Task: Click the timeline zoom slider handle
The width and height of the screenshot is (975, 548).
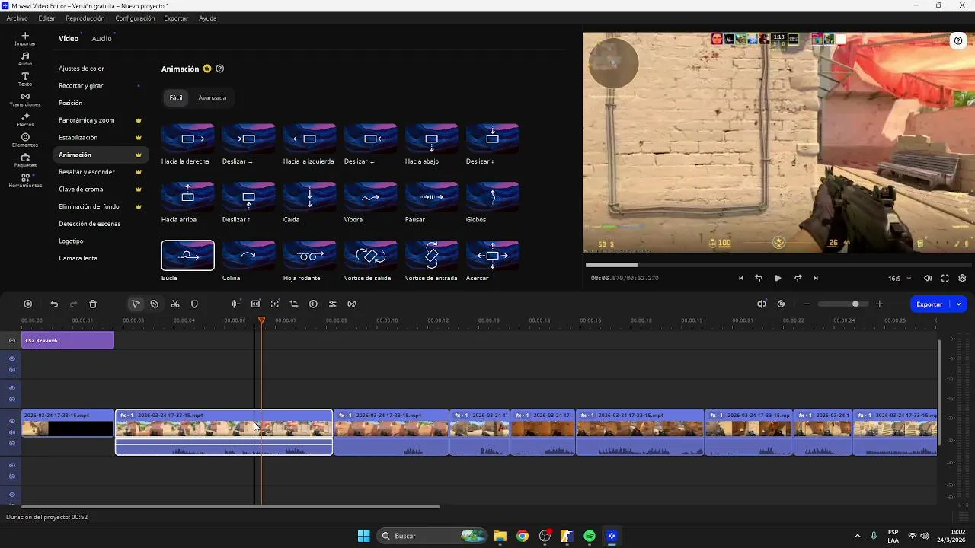Action: click(x=855, y=304)
